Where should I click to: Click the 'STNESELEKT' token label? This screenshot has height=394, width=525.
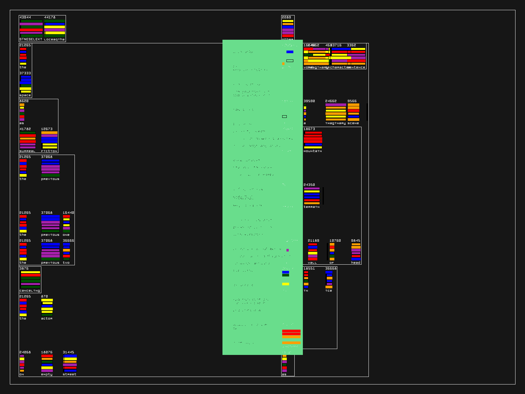point(31,39)
